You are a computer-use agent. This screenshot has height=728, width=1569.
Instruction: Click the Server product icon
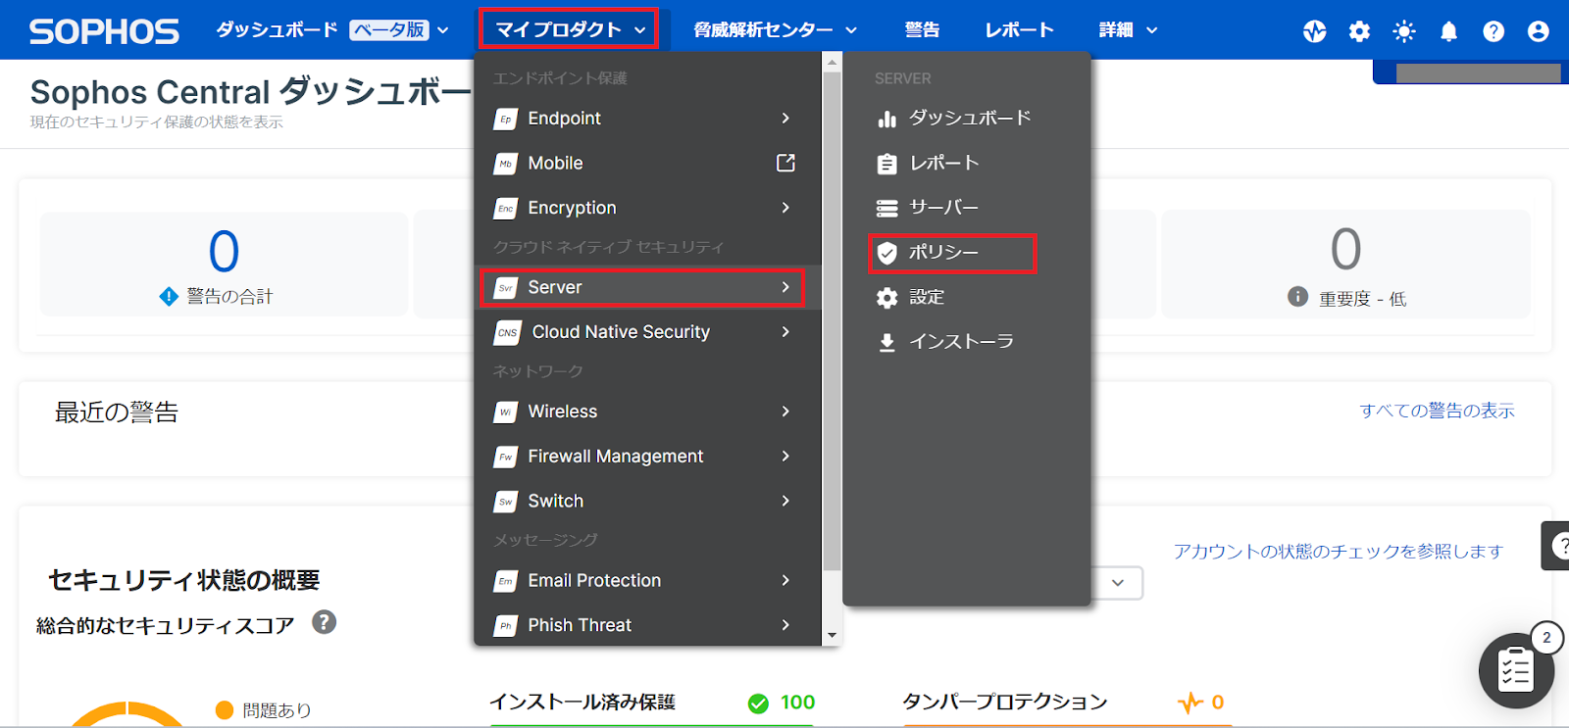click(506, 287)
